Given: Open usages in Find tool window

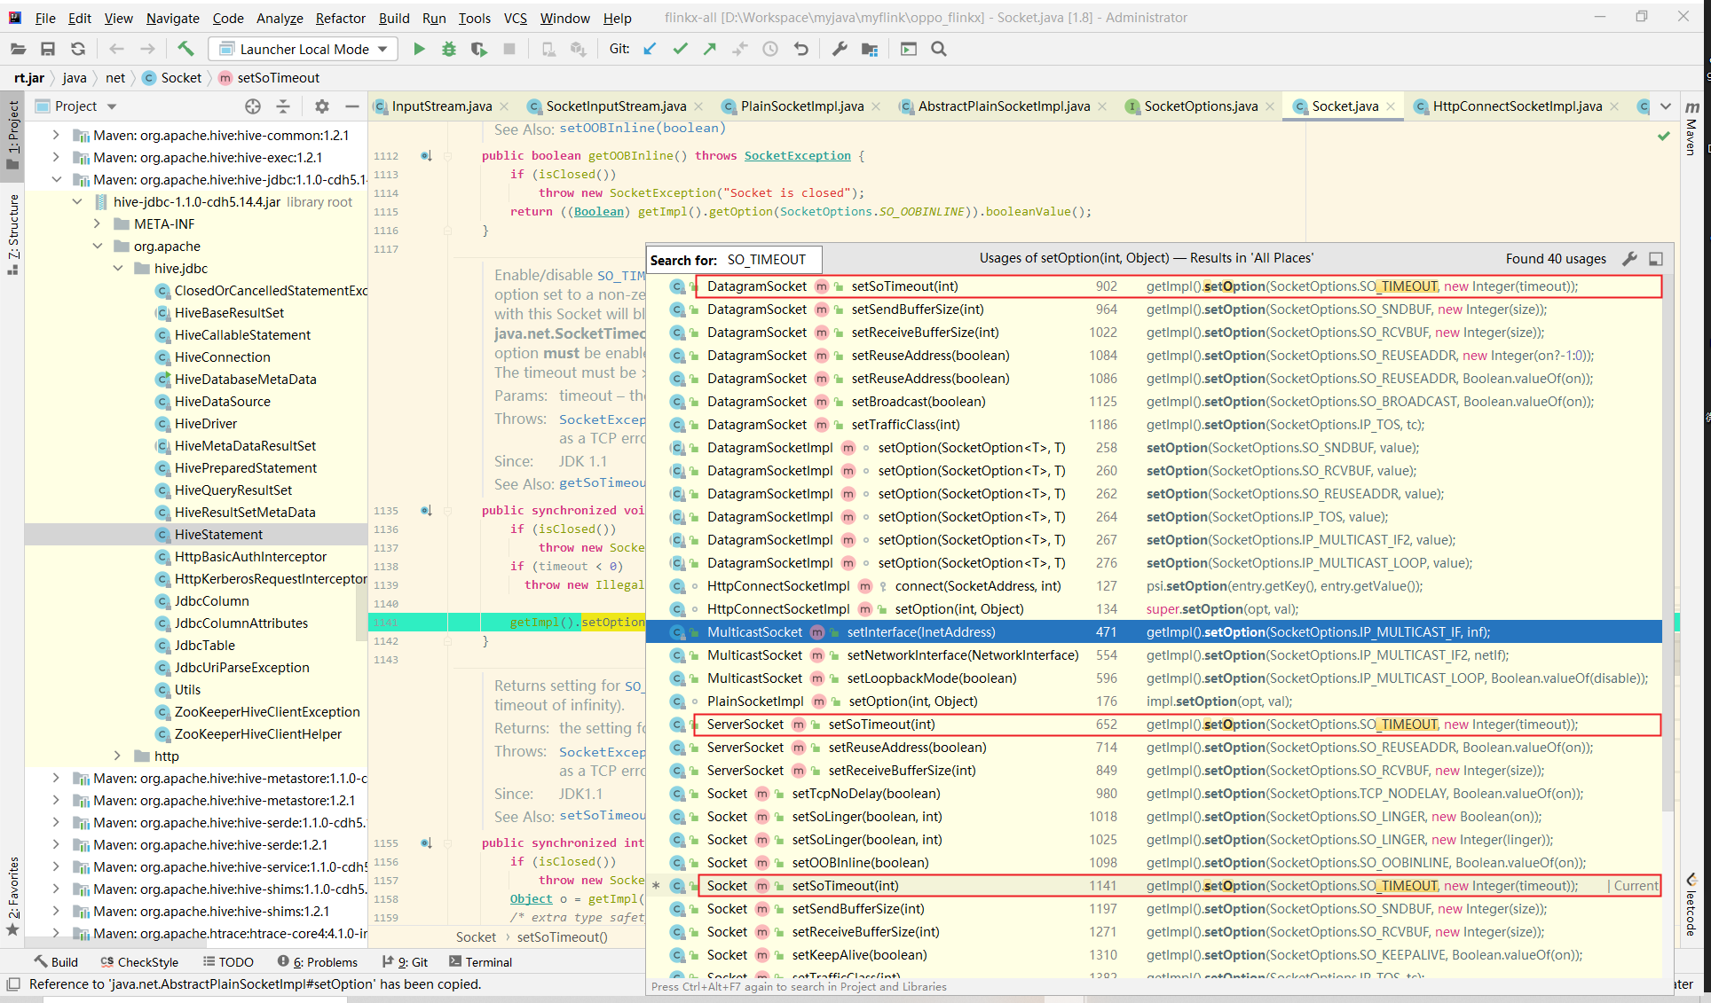Looking at the screenshot, I should pyautogui.click(x=1656, y=259).
